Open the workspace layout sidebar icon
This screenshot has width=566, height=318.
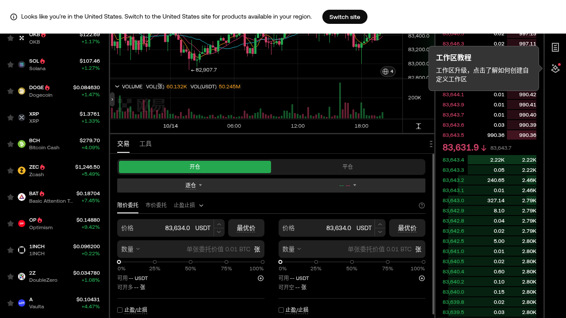point(555,68)
